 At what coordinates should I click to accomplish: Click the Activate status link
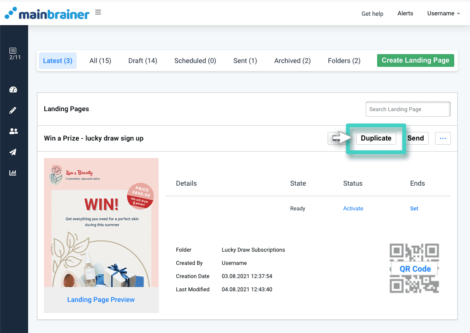(x=353, y=208)
